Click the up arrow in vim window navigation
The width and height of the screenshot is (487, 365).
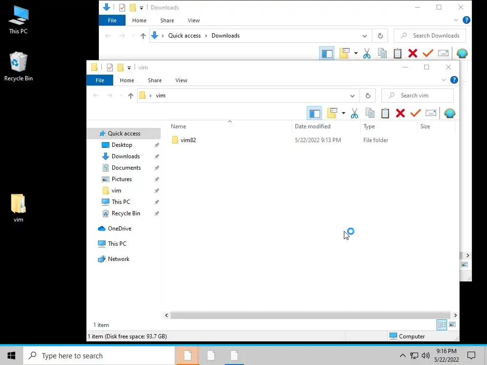[x=131, y=96]
